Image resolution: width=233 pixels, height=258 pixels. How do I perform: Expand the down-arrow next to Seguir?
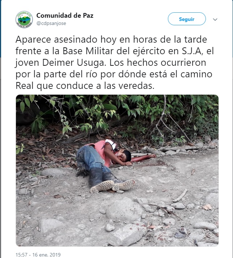[215, 20]
